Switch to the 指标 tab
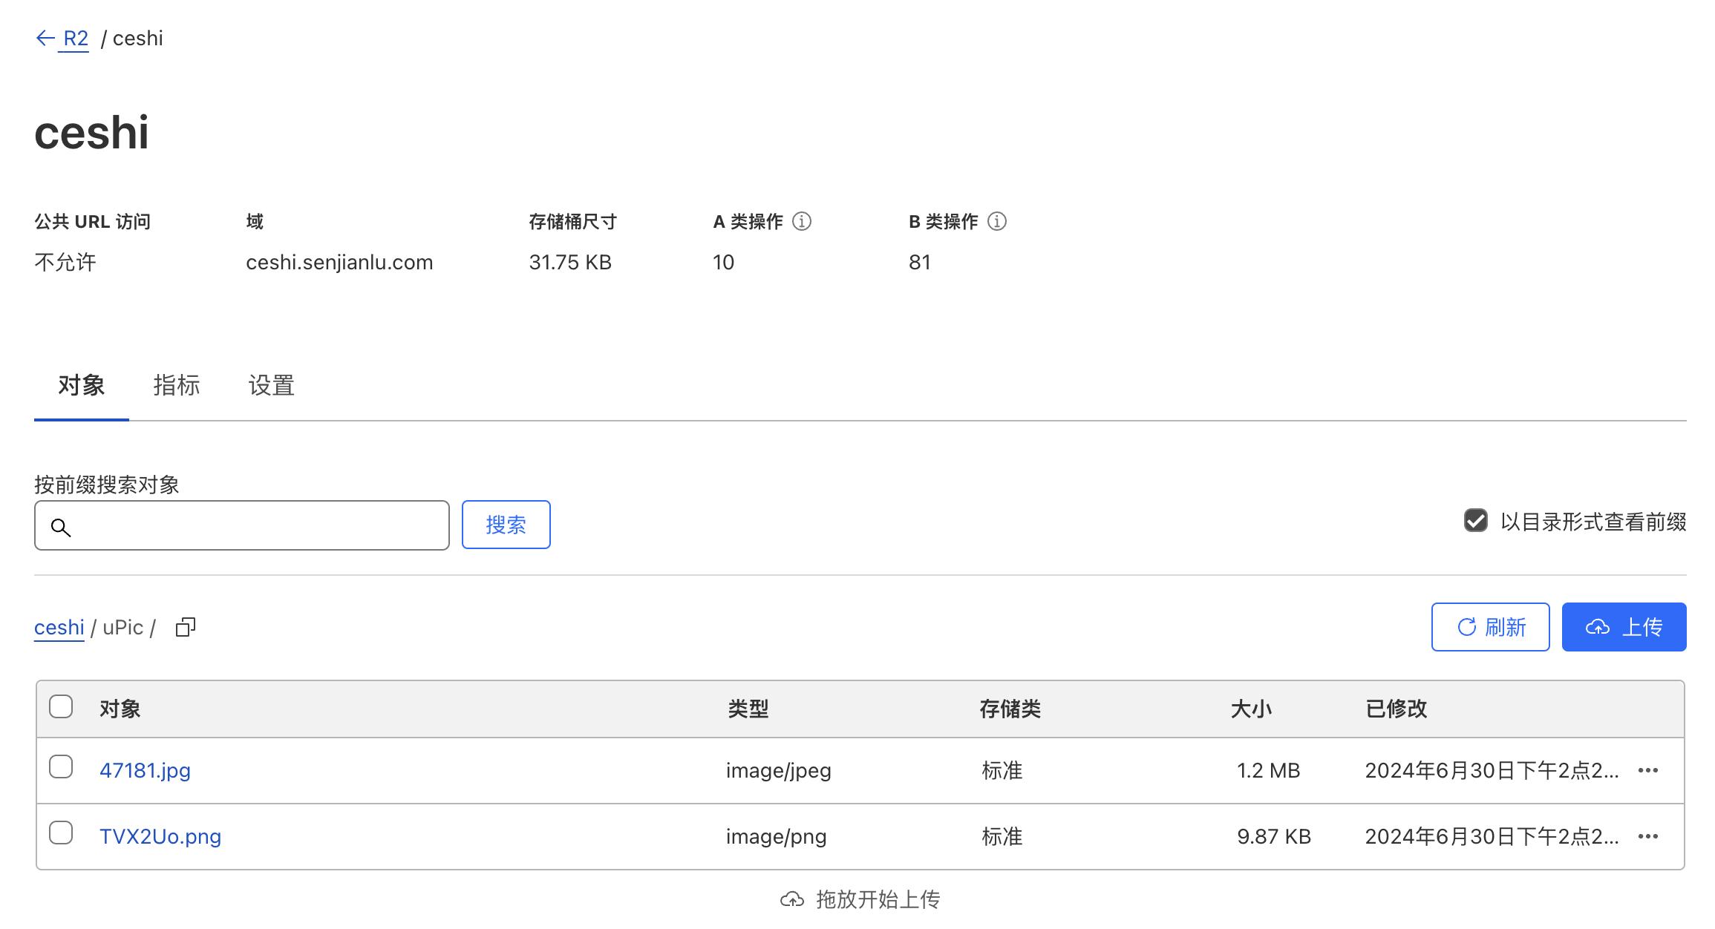This screenshot has height=929, width=1715. 177,385
